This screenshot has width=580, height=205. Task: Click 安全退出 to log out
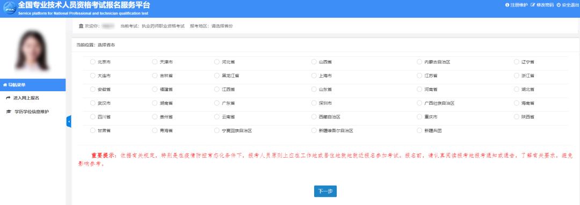click(x=568, y=5)
